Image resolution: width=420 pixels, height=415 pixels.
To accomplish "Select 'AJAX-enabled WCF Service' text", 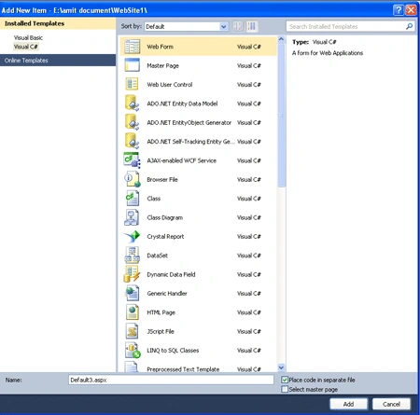I will (x=181, y=160).
